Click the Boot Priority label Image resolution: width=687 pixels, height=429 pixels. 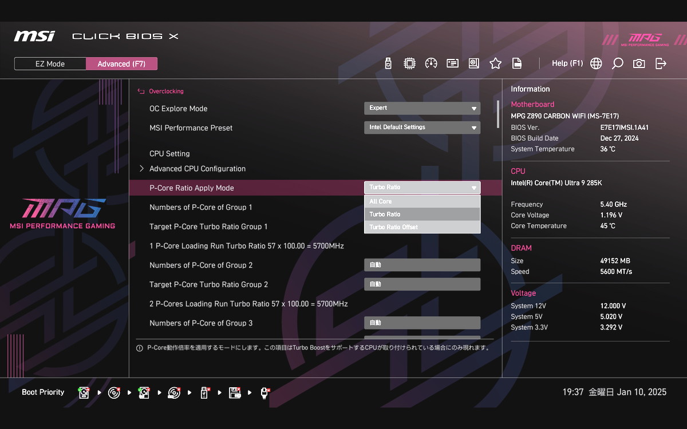(x=43, y=392)
